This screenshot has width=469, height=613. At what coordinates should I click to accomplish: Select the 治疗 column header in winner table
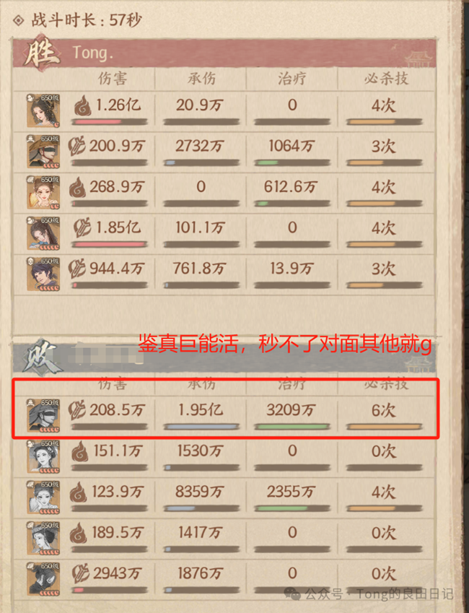(x=292, y=79)
